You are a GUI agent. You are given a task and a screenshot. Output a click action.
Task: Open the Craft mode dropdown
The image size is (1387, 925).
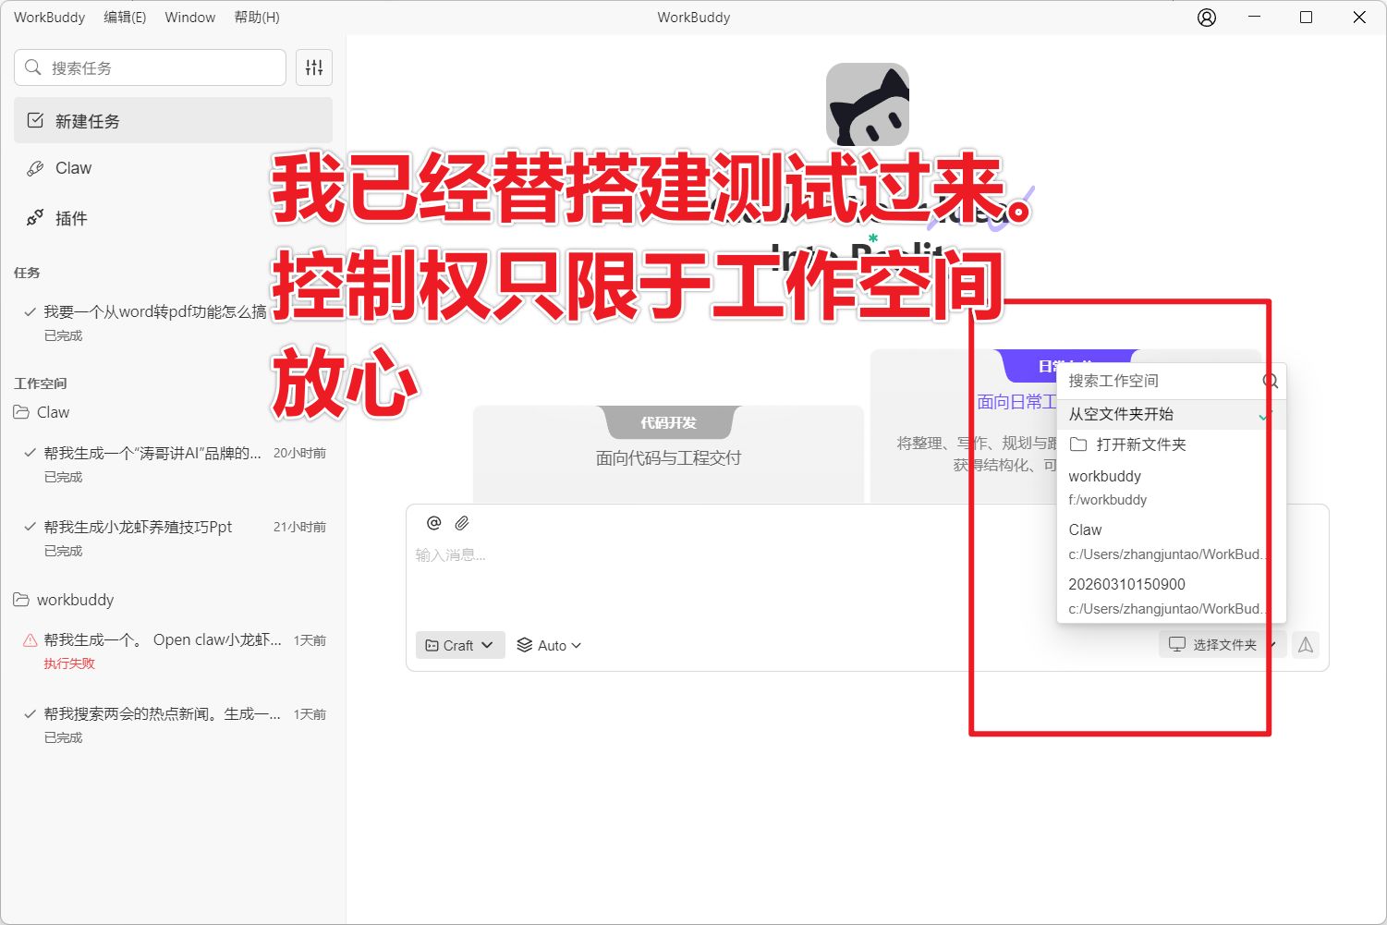[460, 645]
